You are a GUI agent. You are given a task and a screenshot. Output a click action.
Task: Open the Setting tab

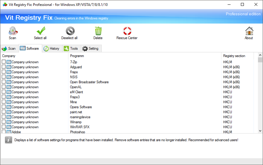(91, 49)
